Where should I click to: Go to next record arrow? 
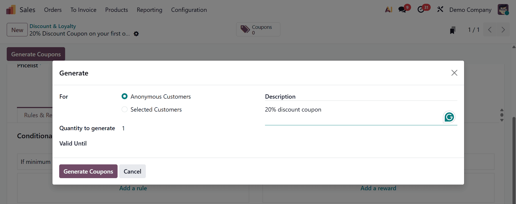(503, 30)
